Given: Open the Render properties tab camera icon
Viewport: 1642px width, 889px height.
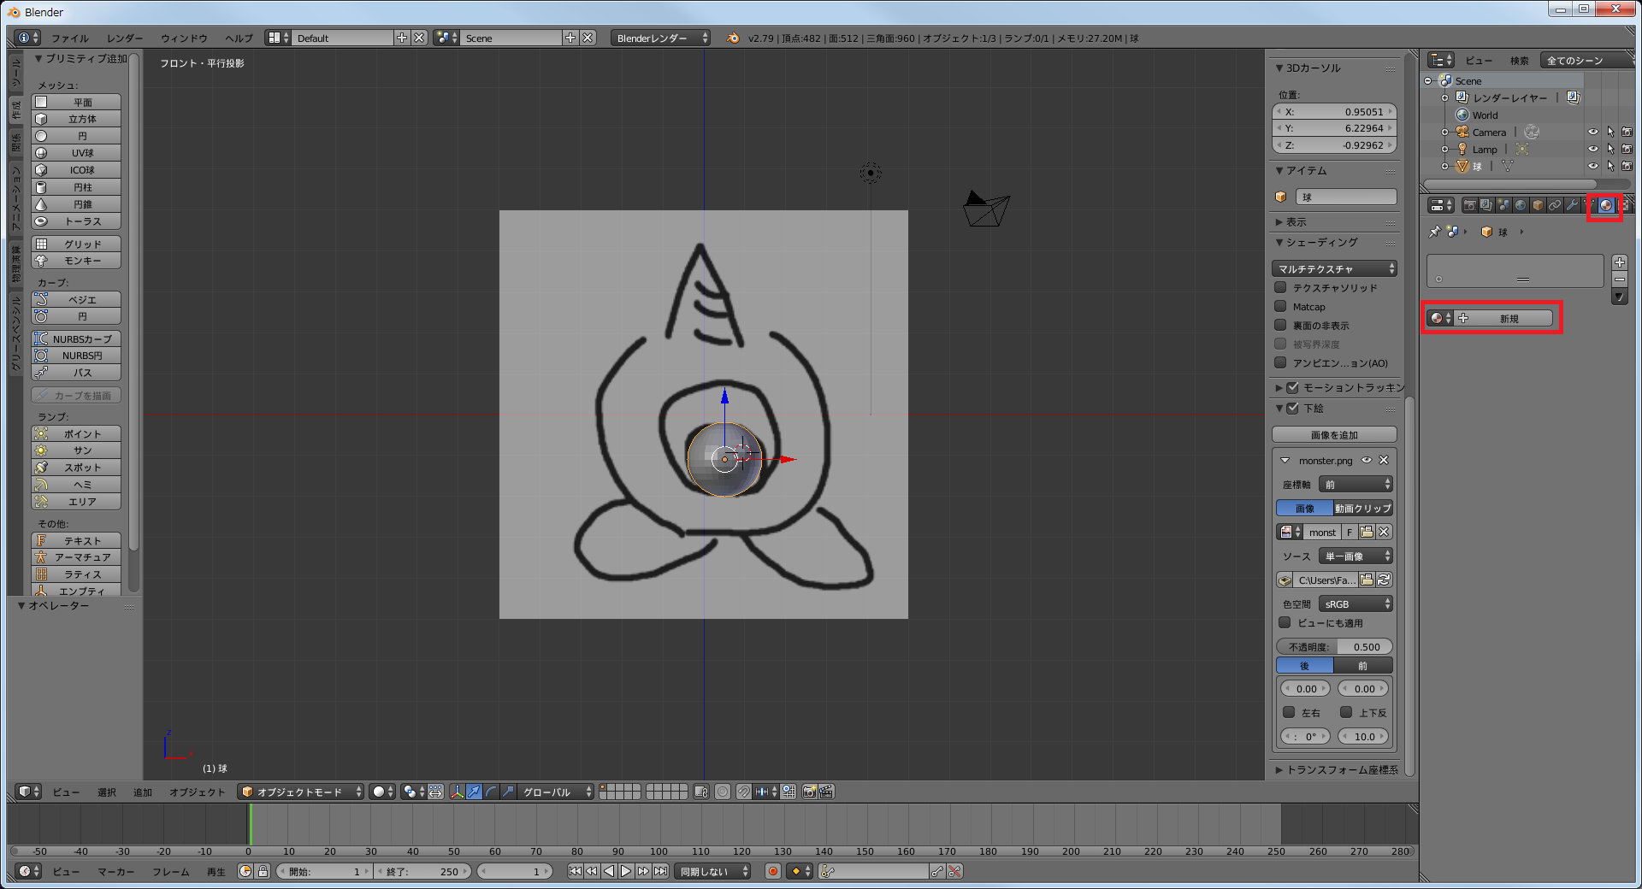Looking at the screenshot, I should [1469, 205].
